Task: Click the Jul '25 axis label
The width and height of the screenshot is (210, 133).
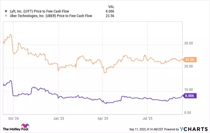Action: (147, 119)
